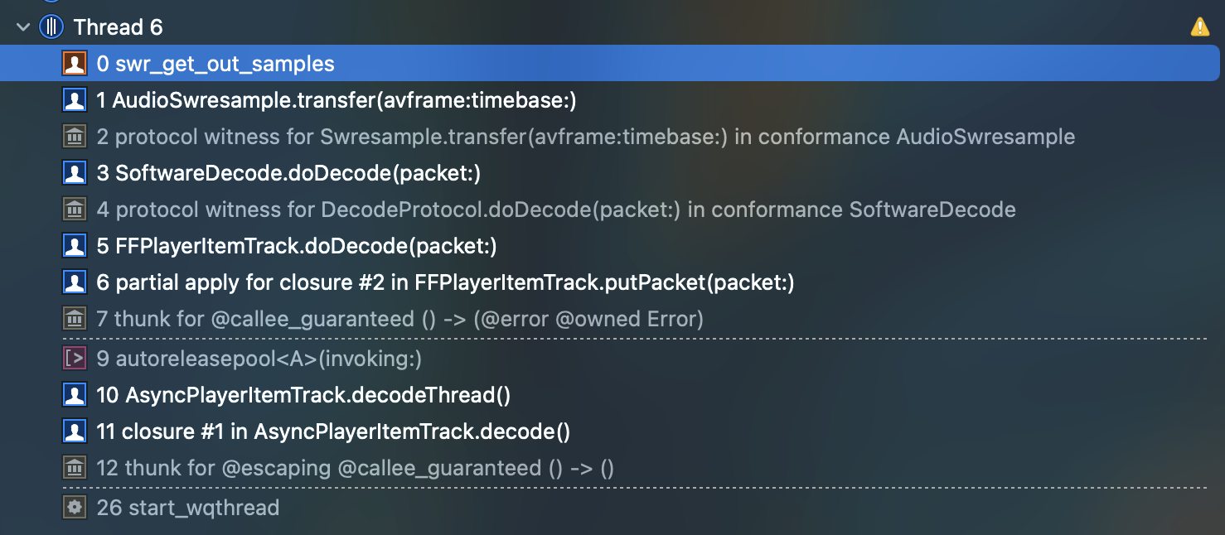Screen dimensions: 1225x535
Task: Click the user icon beside AsyncPlayerItemTrack.decodeThread
Action: point(75,394)
